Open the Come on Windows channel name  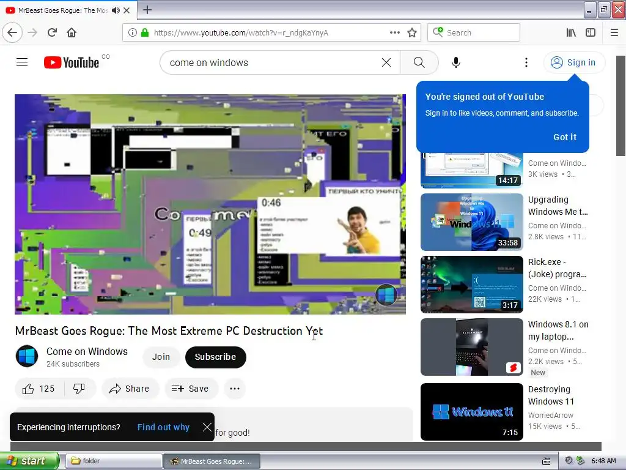[x=87, y=351]
